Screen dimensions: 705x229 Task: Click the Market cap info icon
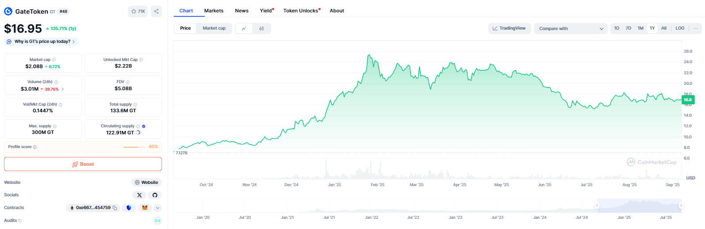click(54, 60)
